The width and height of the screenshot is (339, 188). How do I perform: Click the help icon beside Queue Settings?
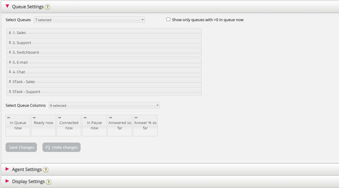[x=47, y=7]
